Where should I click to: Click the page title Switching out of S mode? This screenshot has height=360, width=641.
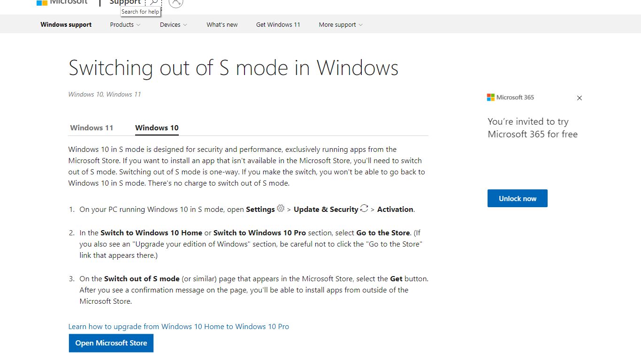(x=233, y=68)
